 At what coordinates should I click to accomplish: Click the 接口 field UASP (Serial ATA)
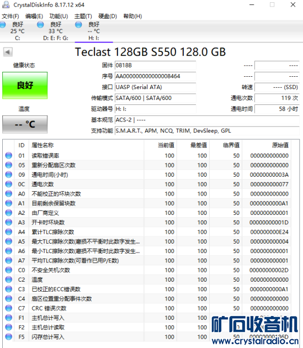[x=155, y=87]
